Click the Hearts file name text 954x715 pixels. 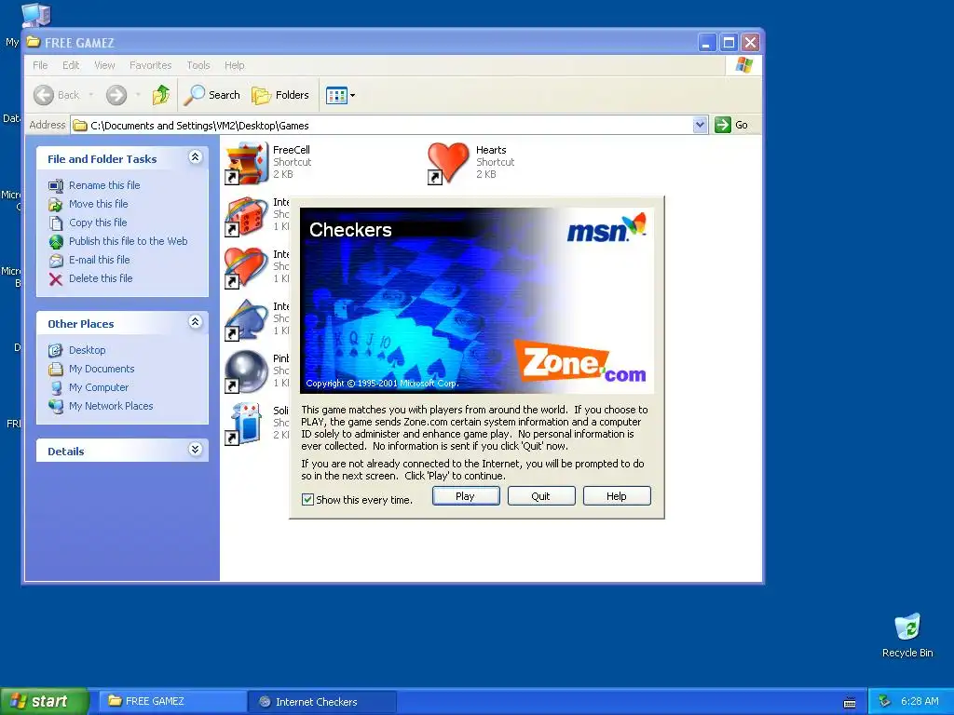pos(491,150)
